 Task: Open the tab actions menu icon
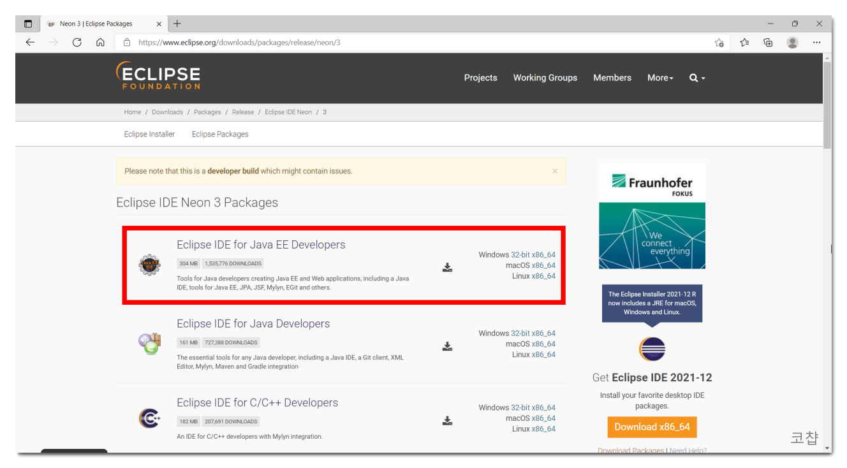27,24
